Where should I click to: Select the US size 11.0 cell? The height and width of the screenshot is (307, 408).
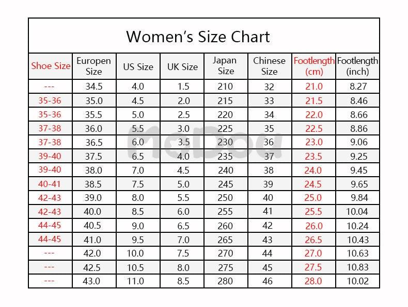pos(138,281)
